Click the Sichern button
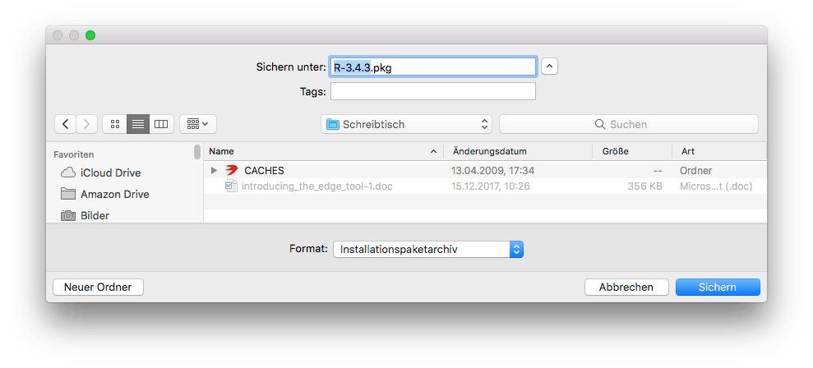 (717, 287)
